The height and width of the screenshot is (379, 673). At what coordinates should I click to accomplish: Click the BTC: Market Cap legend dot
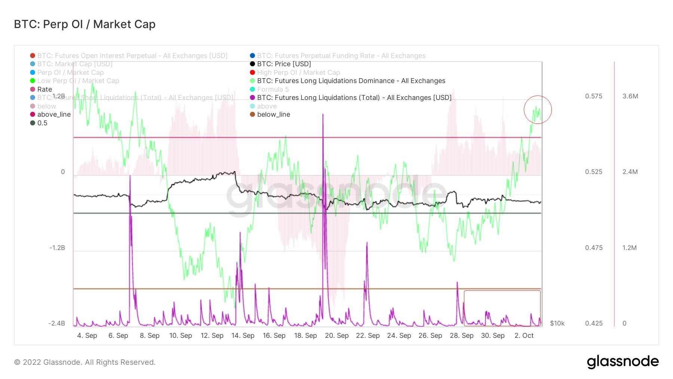(x=33, y=64)
